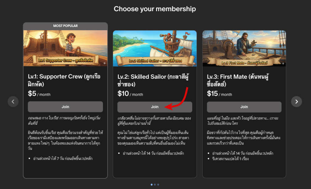Click the MOST POPULAR badge
Image resolution: width=311 pixels, height=189 pixels.
point(65,26)
